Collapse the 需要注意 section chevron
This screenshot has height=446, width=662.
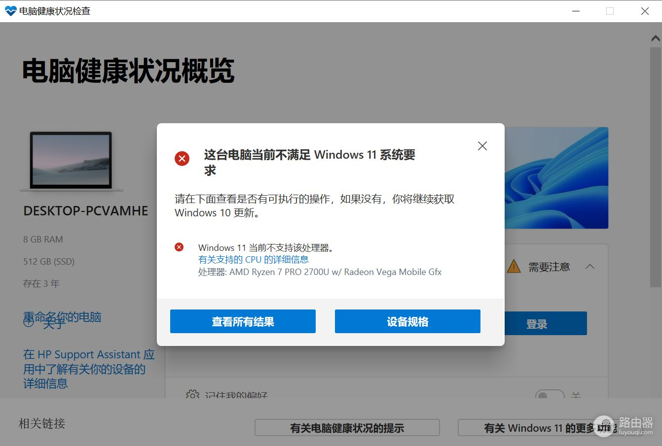[x=589, y=267]
